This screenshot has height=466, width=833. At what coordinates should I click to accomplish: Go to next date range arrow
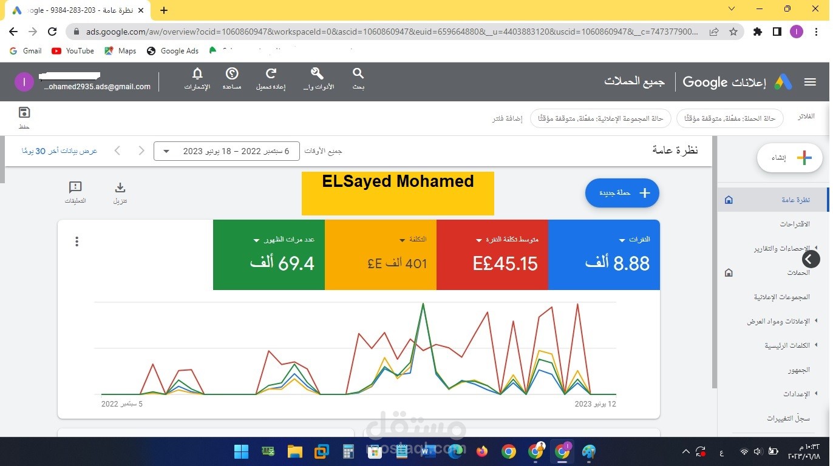[118, 150]
